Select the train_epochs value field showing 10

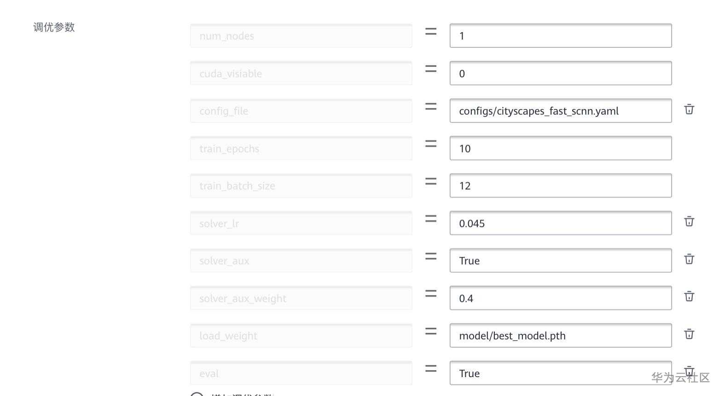click(560, 149)
